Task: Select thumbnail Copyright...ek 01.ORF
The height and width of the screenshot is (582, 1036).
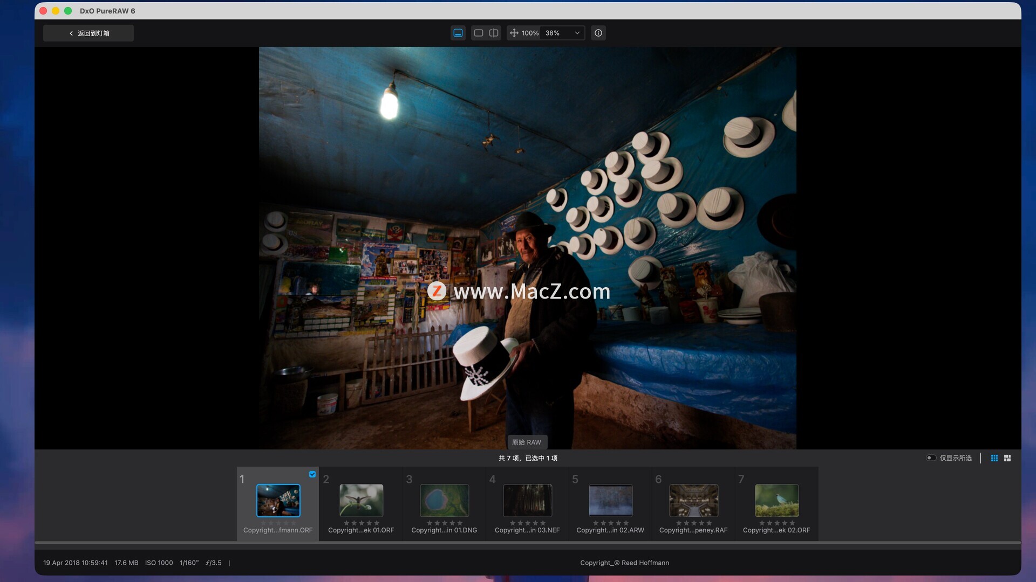Action: (x=361, y=501)
